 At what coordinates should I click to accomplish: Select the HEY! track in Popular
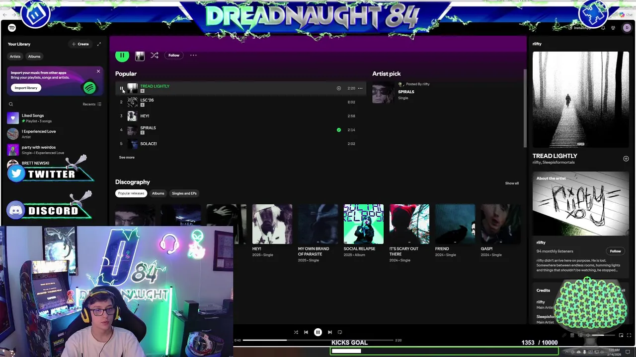pyautogui.click(x=240, y=116)
